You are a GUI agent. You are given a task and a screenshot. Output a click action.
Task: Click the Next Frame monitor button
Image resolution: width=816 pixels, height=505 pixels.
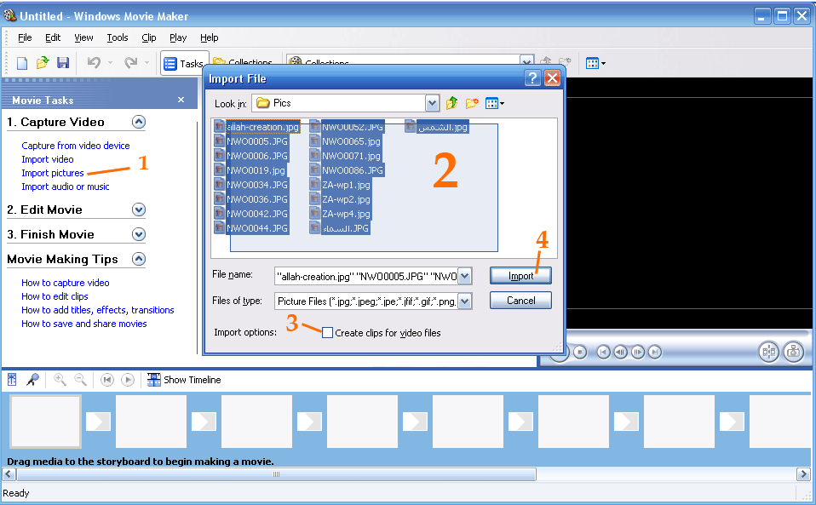click(638, 352)
